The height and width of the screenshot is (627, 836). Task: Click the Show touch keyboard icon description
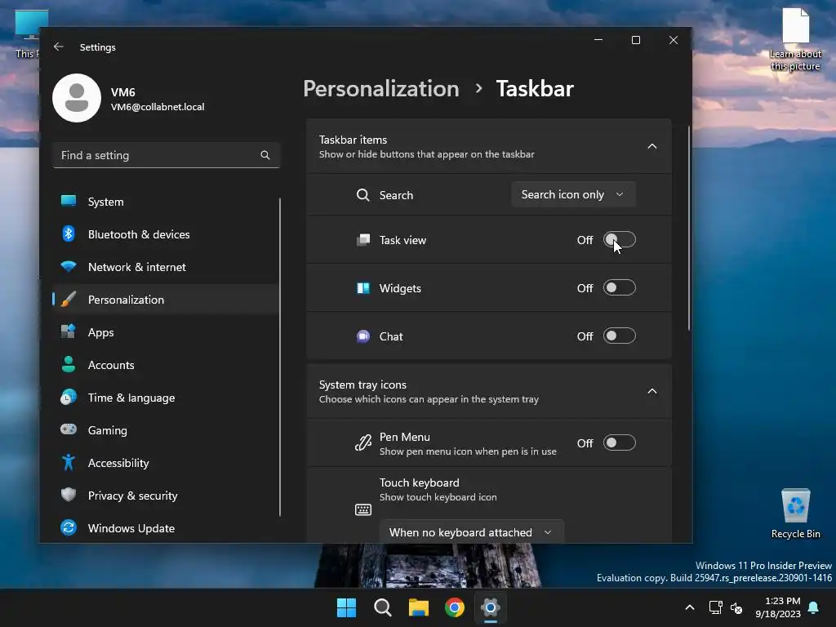(438, 497)
